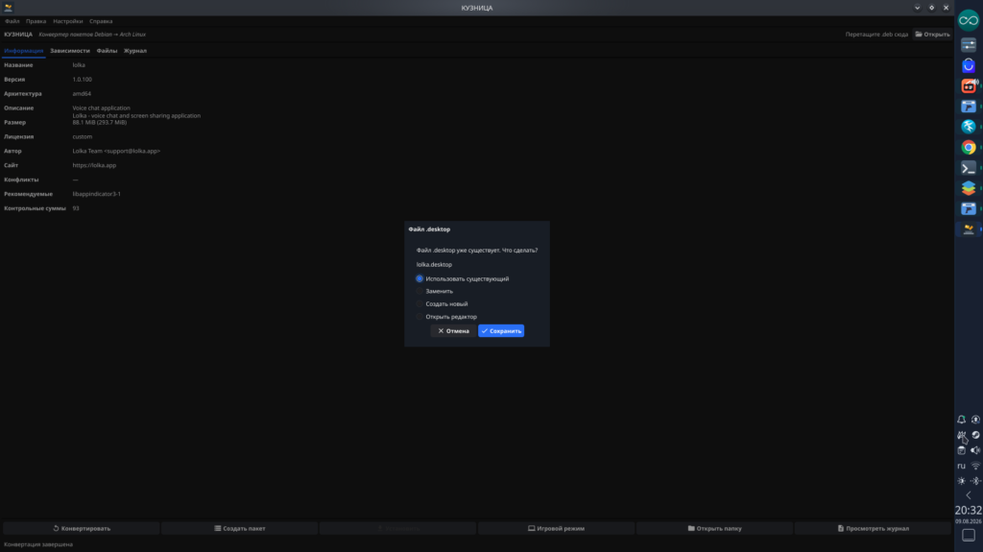Image resolution: width=983 pixels, height=552 pixels.
Task: Open the terminal from the dock
Action: [x=969, y=167]
